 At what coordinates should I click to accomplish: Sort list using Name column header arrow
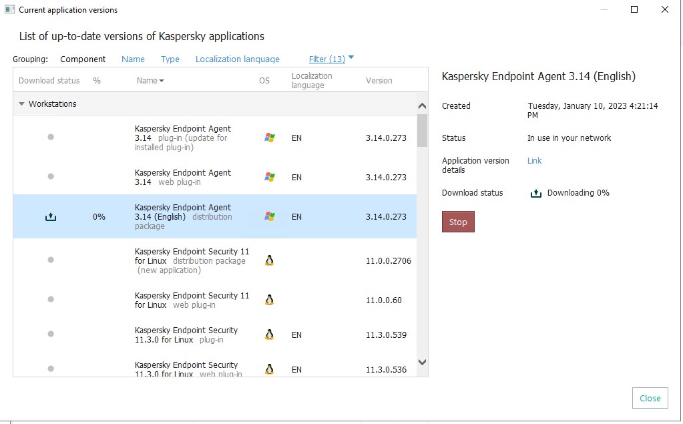(162, 81)
